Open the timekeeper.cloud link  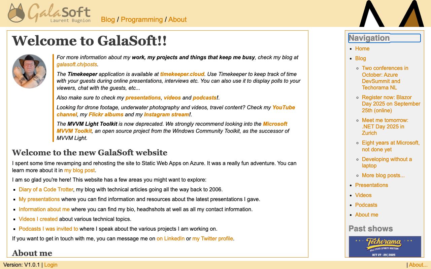[x=182, y=74]
